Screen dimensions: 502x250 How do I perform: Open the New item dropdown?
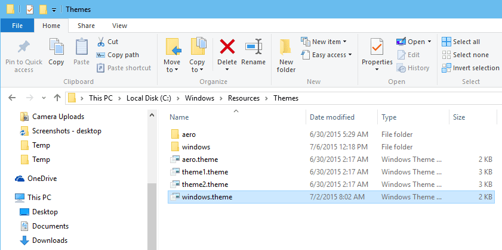coord(324,42)
